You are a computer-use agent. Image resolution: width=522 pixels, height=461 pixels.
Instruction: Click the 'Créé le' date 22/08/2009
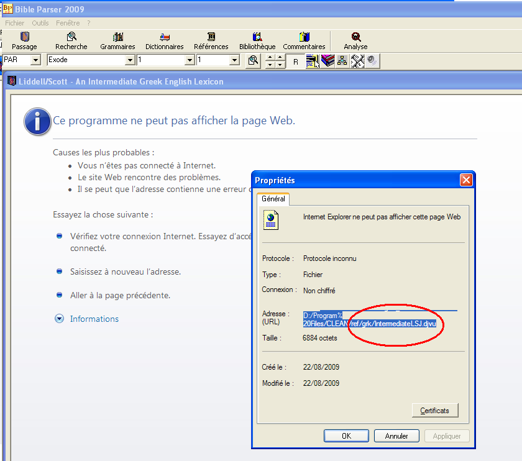click(321, 367)
